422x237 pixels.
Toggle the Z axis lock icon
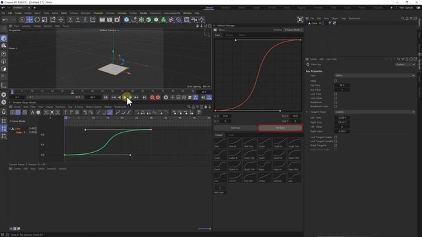(x=85, y=19)
